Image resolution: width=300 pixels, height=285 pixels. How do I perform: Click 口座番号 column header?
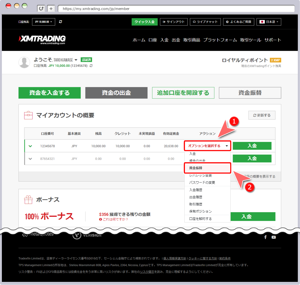(x=47, y=133)
